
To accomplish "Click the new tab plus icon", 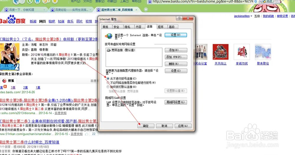I will click(x=146, y=9).
